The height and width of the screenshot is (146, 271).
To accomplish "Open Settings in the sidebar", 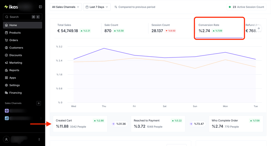I will 22,85.
